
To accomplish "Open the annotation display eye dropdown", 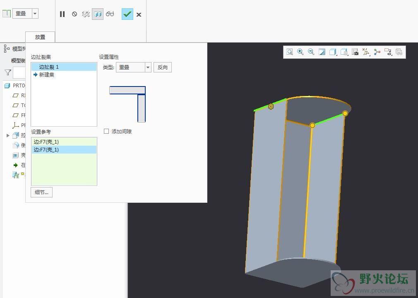I will pyautogui.click(x=388, y=52).
